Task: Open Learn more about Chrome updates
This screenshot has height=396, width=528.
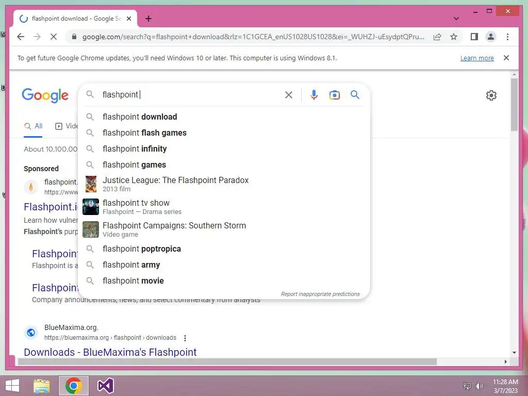Action: 477,58
